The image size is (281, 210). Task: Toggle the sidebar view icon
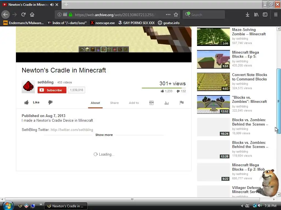(265, 15)
